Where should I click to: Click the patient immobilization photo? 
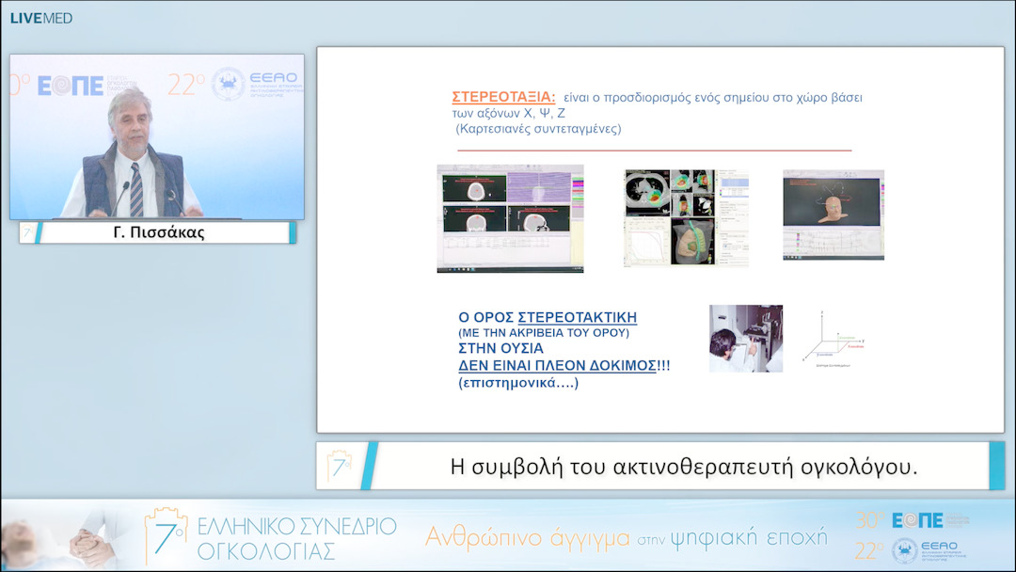click(x=745, y=337)
